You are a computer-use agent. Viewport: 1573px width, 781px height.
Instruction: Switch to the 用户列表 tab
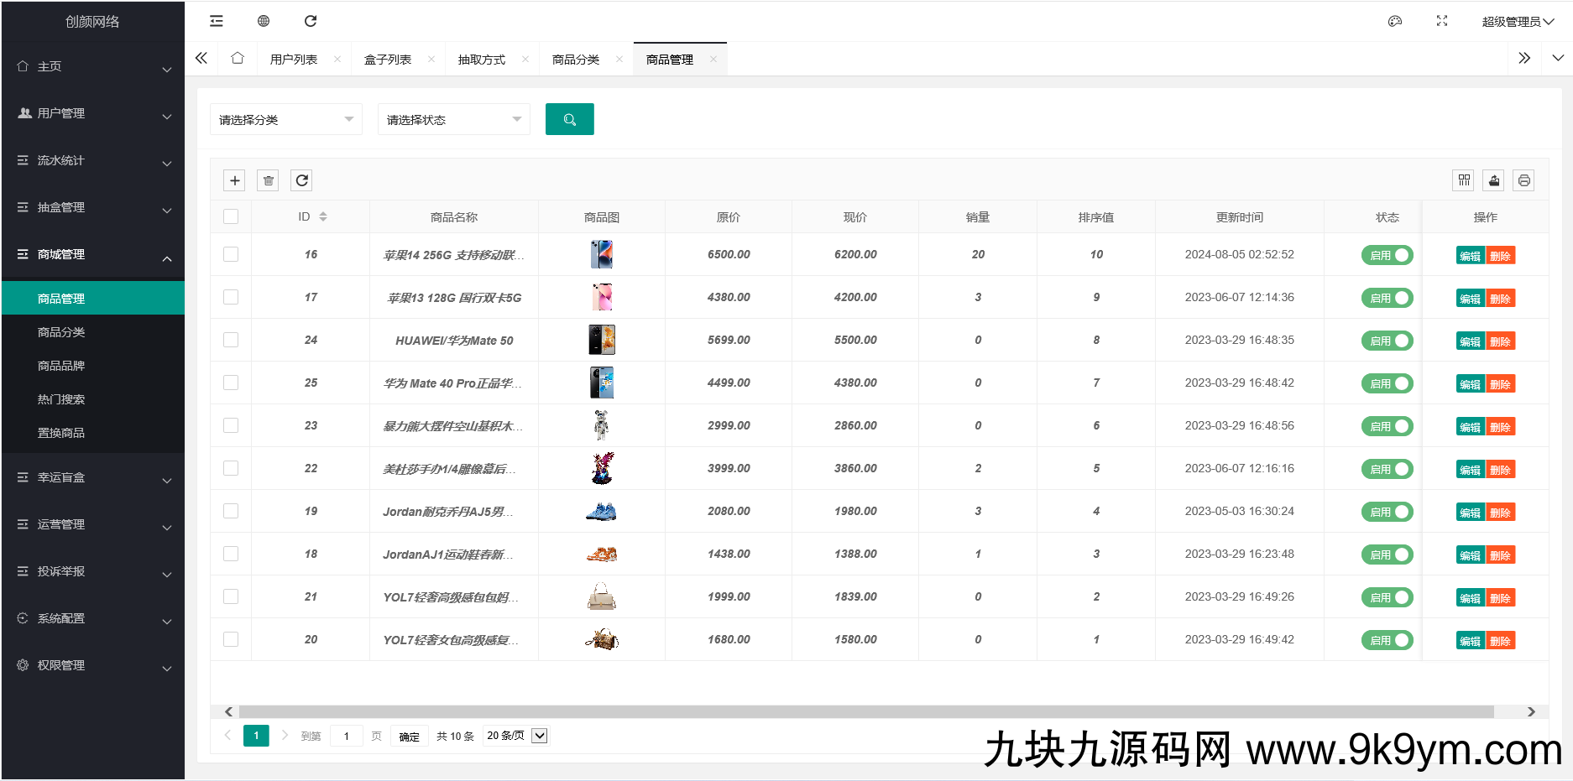pyautogui.click(x=293, y=58)
